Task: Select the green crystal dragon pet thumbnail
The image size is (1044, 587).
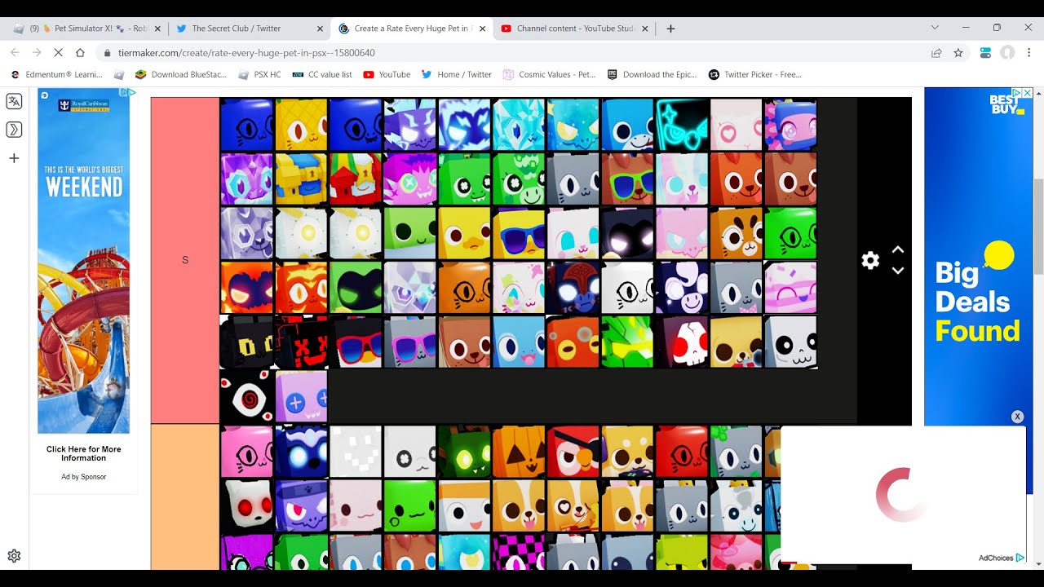Action: pyautogui.click(x=627, y=342)
